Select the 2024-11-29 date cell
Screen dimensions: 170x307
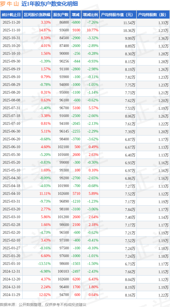[11, 295]
